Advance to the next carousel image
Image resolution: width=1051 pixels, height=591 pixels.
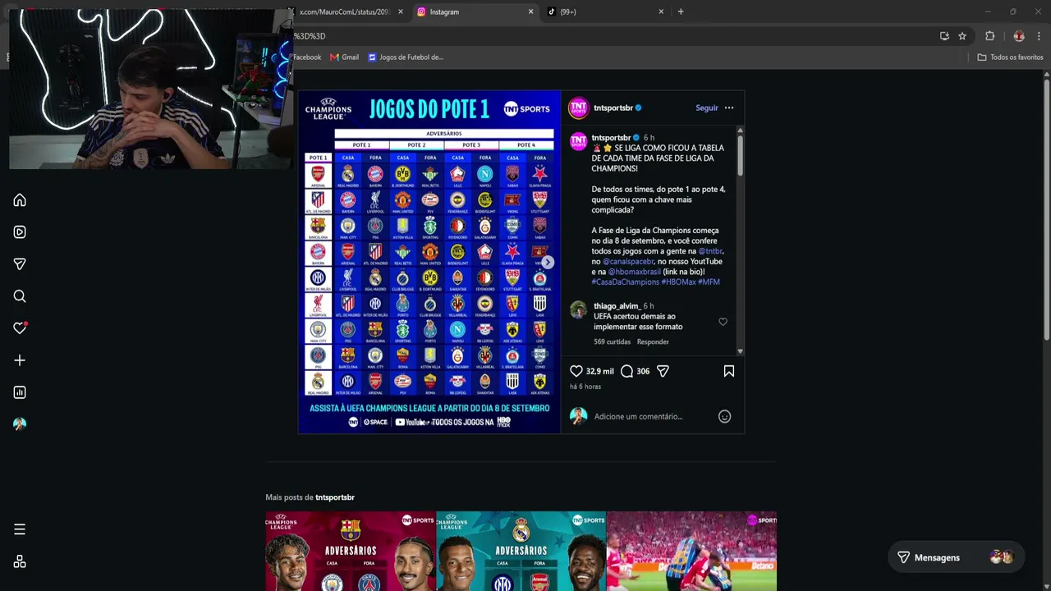[x=548, y=262]
